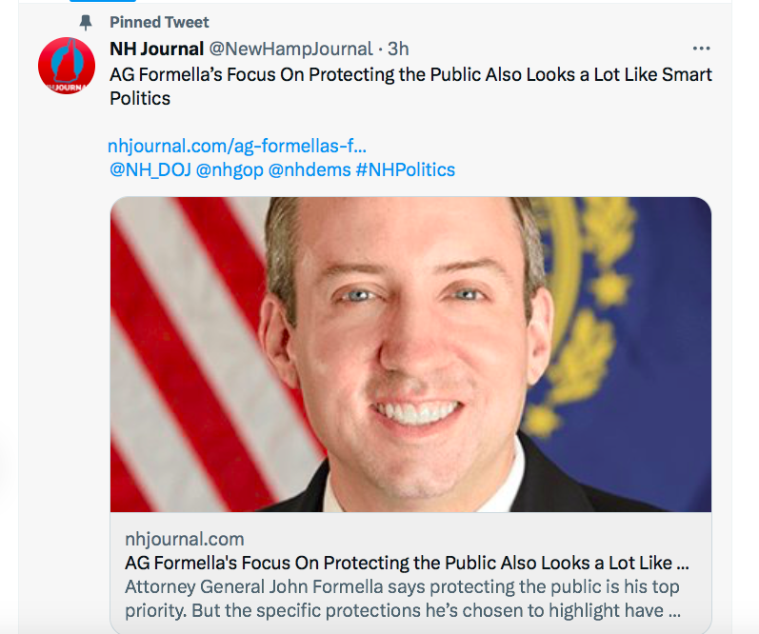Screen dimensions: 759x634
Task: Open the nhjournal.com/ag-formellas-f… link
Action: tap(237, 146)
